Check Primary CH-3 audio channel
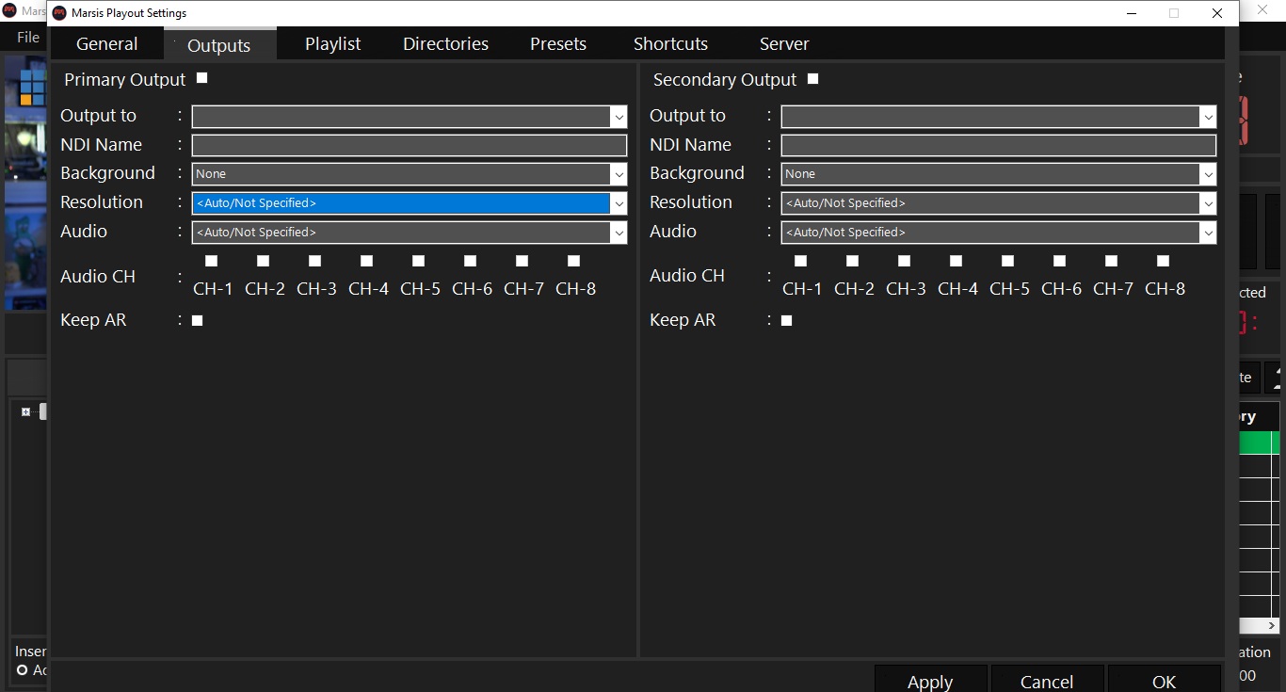This screenshot has width=1286, height=692. point(314,261)
